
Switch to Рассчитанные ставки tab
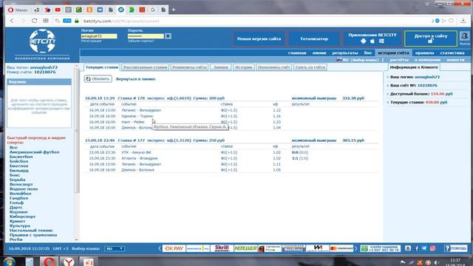point(146,67)
